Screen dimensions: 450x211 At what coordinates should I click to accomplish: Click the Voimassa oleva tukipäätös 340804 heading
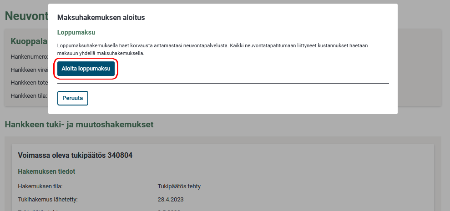(x=75, y=155)
